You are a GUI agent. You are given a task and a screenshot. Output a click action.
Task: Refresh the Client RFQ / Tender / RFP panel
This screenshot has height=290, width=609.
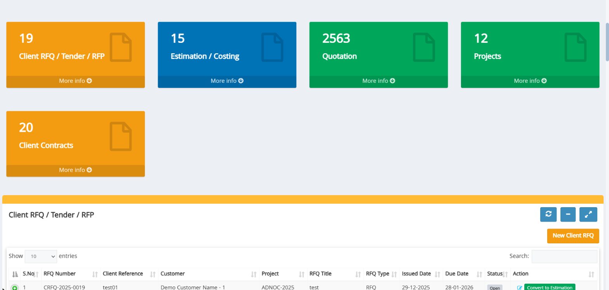(x=548, y=214)
